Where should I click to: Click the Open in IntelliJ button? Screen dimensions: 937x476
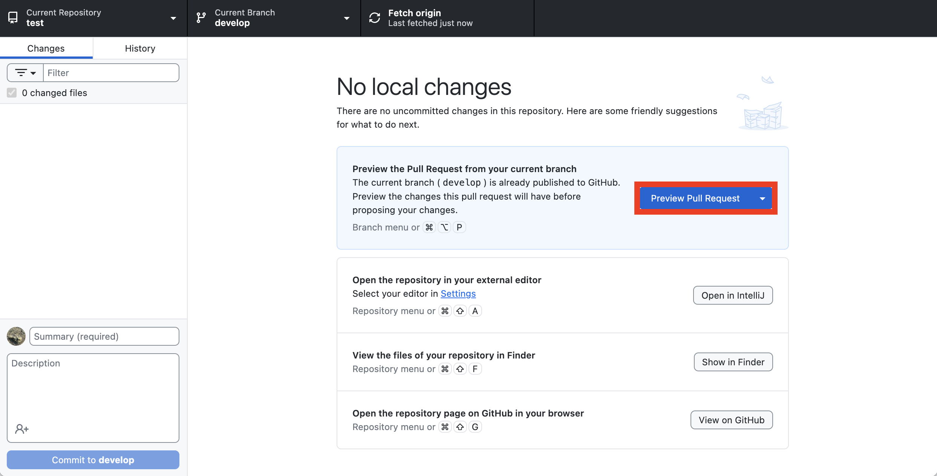[733, 295]
